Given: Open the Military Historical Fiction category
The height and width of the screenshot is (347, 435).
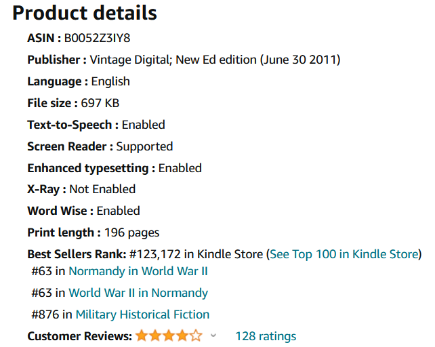Looking at the screenshot, I should [x=142, y=314].
